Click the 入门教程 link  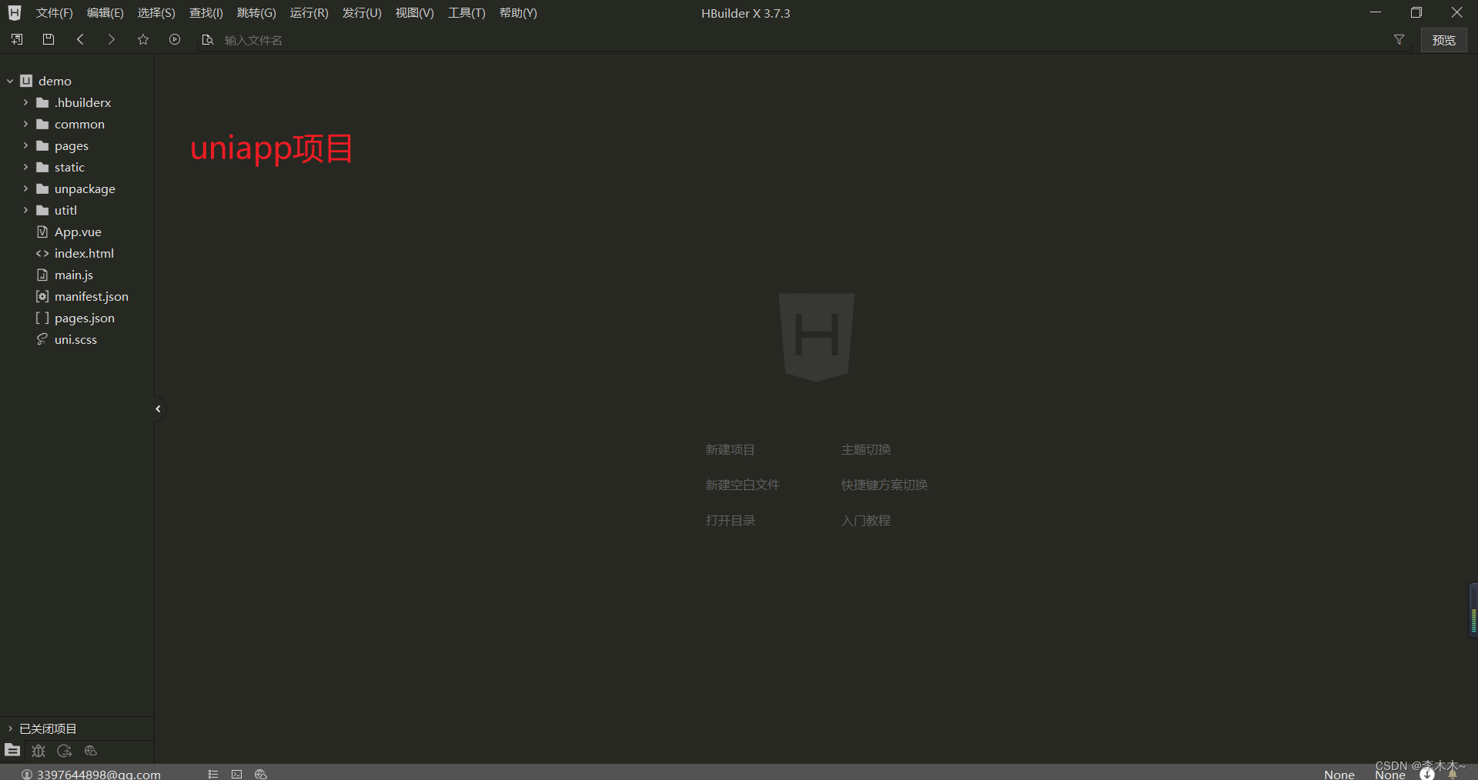click(x=865, y=520)
